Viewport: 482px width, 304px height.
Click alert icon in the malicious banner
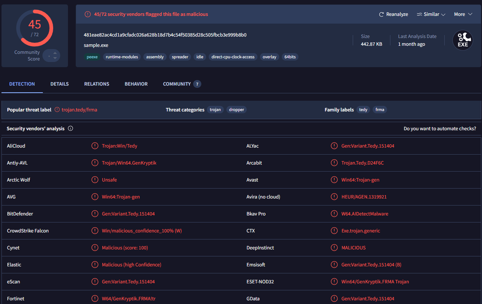click(88, 14)
